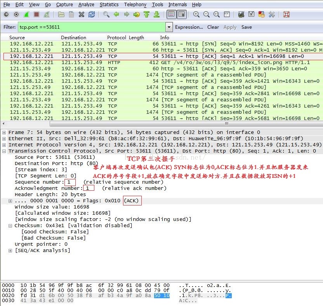Jump to the last packet with the down arrow icon
Screen dimensions: 323x306
(x=156, y=14)
